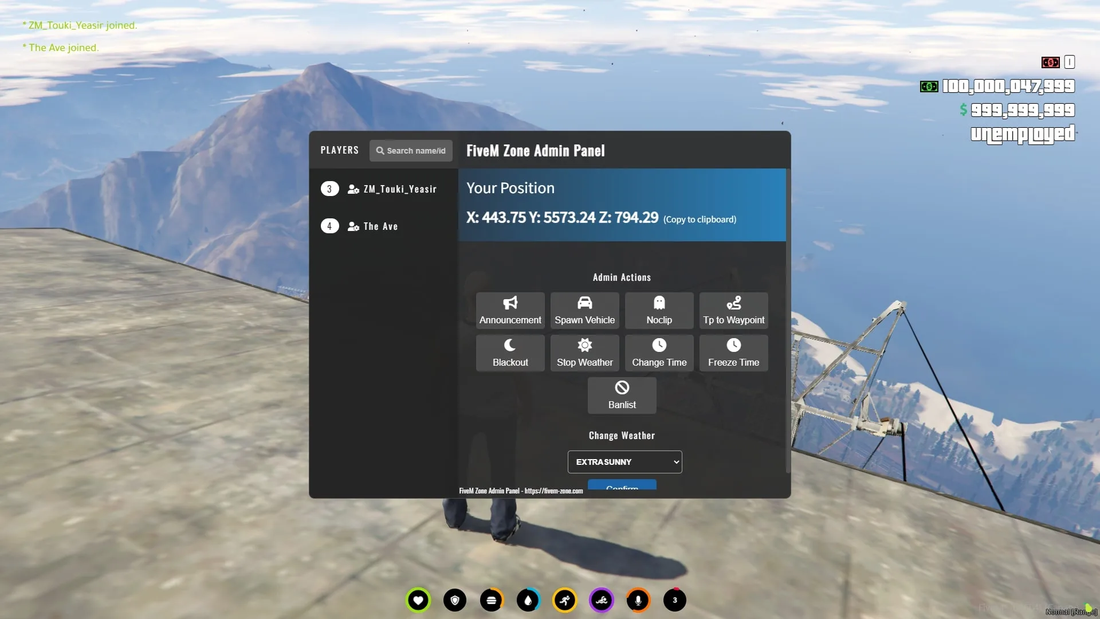The height and width of the screenshot is (619, 1100).
Task: Select player The Ave from the list
Action: tap(380, 226)
